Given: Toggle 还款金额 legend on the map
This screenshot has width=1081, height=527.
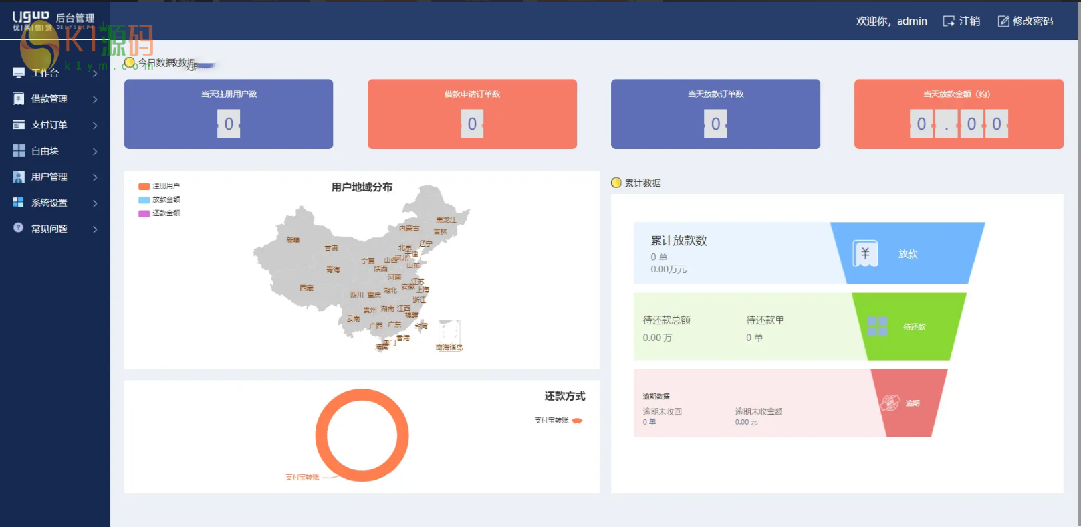Looking at the screenshot, I should 159,213.
